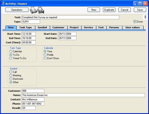The height and width of the screenshot is (114, 149).
Task: Open the Customer tab
Action: [58, 28]
